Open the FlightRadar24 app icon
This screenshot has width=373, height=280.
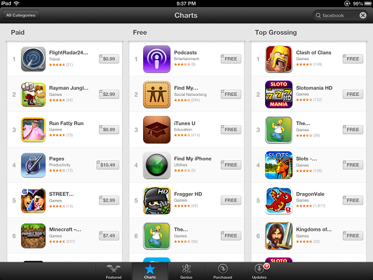pos(33,59)
